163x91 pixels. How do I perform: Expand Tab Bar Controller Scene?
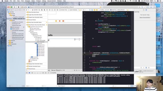(26, 66)
